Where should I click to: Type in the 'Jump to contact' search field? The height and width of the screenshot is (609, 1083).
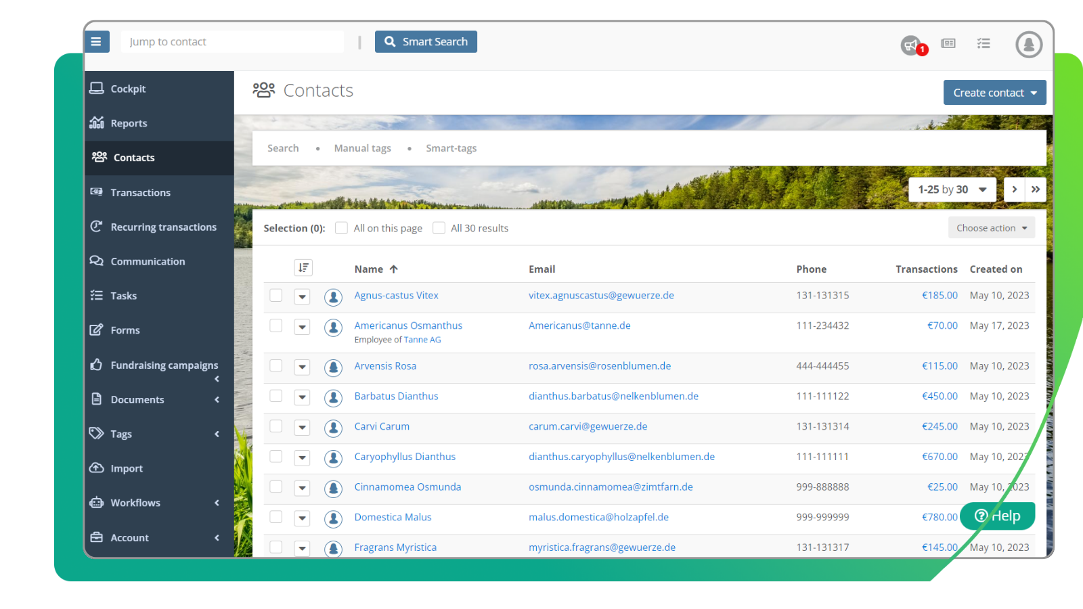232,41
